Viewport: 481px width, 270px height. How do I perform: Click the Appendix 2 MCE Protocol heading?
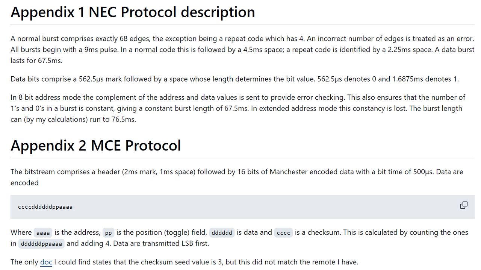click(x=96, y=145)
